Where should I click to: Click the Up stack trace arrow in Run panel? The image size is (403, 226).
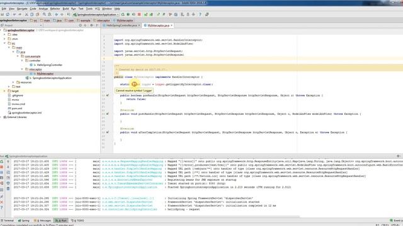[x=8, y=162]
